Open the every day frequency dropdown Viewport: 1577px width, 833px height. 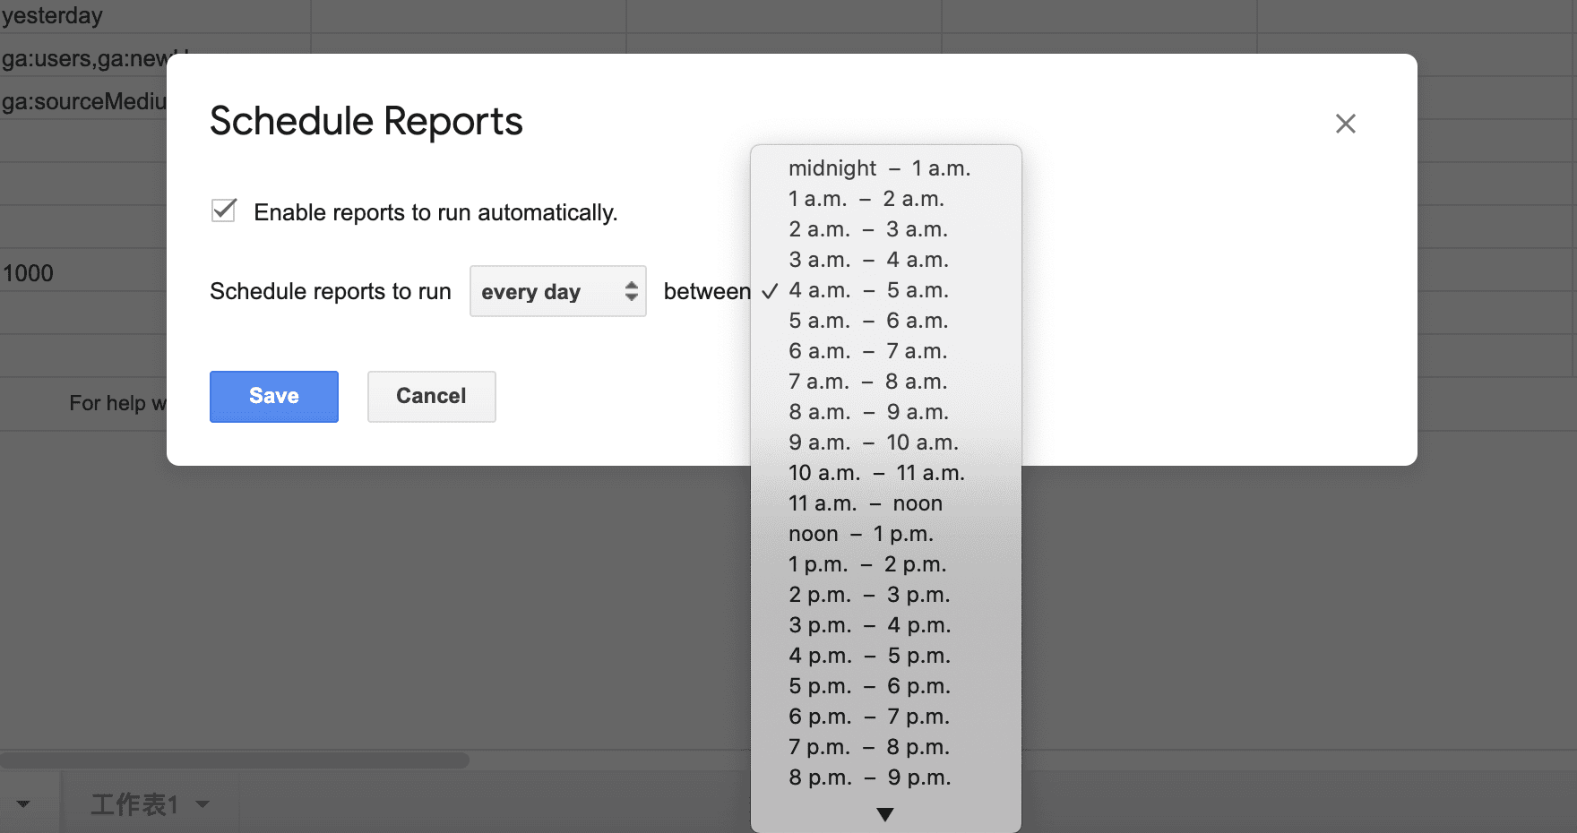pyautogui.click(x=557, y=291)
